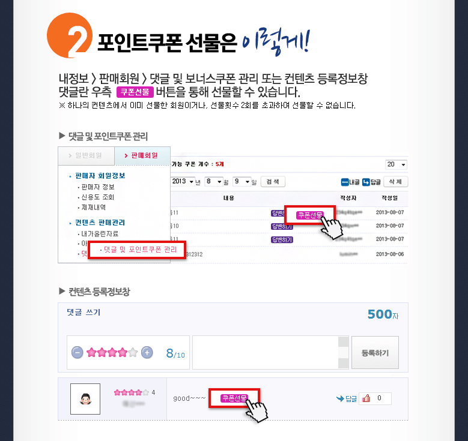Click the blue 내글 icon
468x441 pixels.
click(x=345, y=182)
